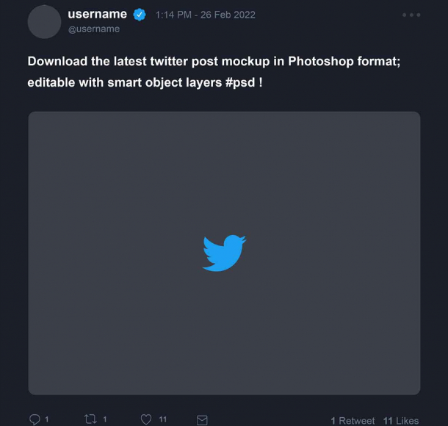Click the reply speech bubble icon

pyautogui.click(x=35, y=419)
